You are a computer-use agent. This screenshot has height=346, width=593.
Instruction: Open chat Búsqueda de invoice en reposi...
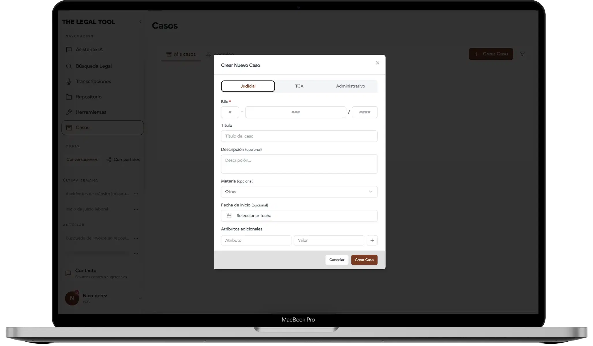coord(97,238)
